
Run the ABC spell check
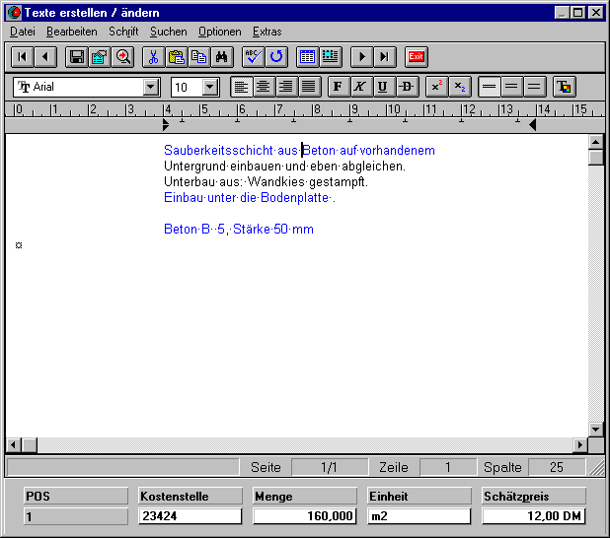coord(254,57)
